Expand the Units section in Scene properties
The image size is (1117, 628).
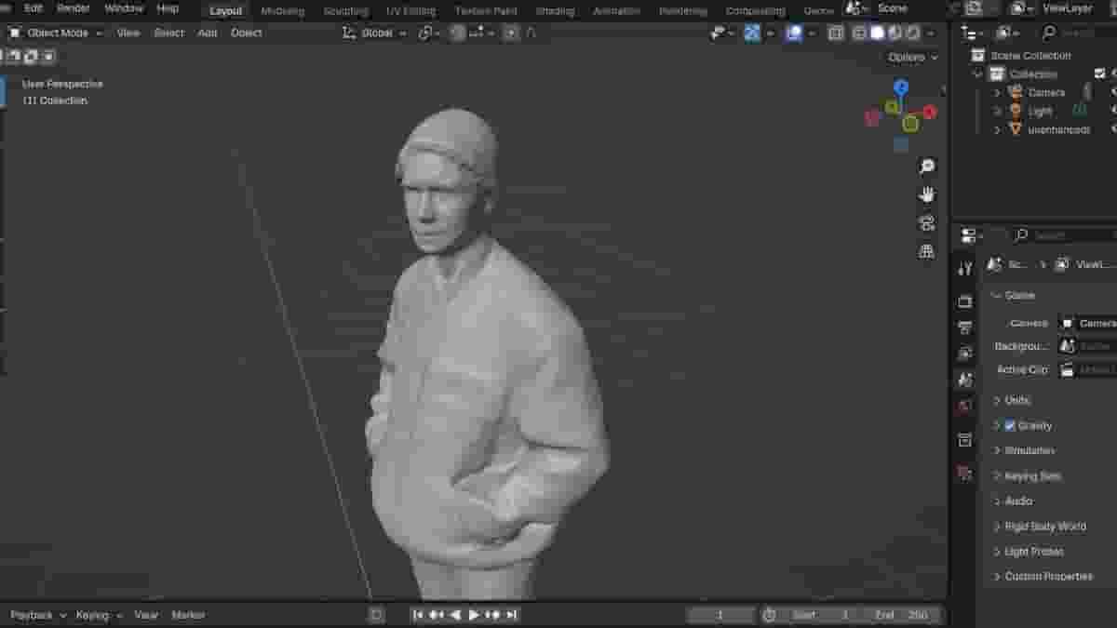[1016, 400]
